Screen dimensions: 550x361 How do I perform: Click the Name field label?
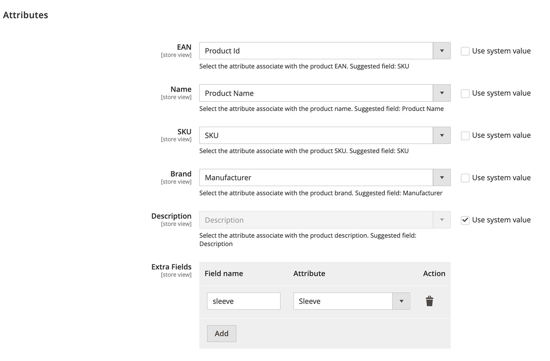(181, 89)
